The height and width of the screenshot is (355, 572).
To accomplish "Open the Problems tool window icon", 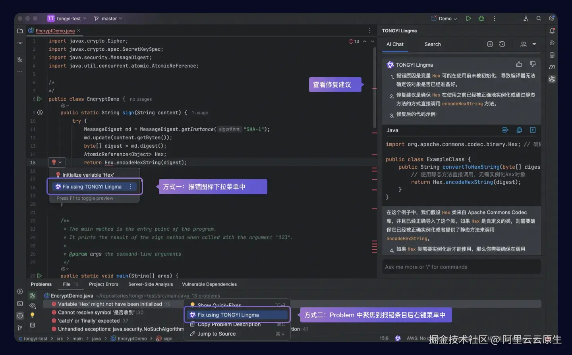I will click(x=20, y=316).
